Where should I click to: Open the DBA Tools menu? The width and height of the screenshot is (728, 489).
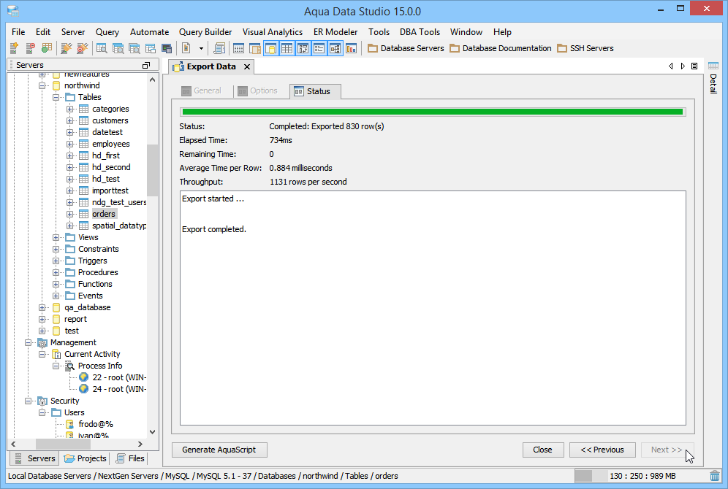pos(420,32)
